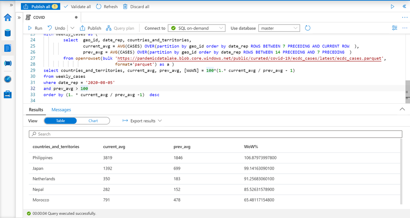Switch results view to Chart
Viewport: 410px width, 218px height.
coord(93,121)
